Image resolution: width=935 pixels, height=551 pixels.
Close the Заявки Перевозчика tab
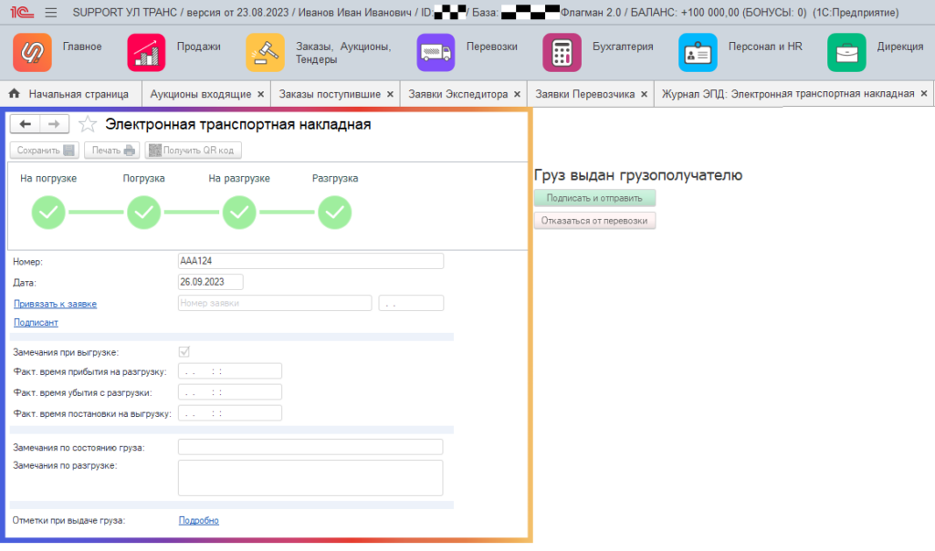tap(644, 94)
